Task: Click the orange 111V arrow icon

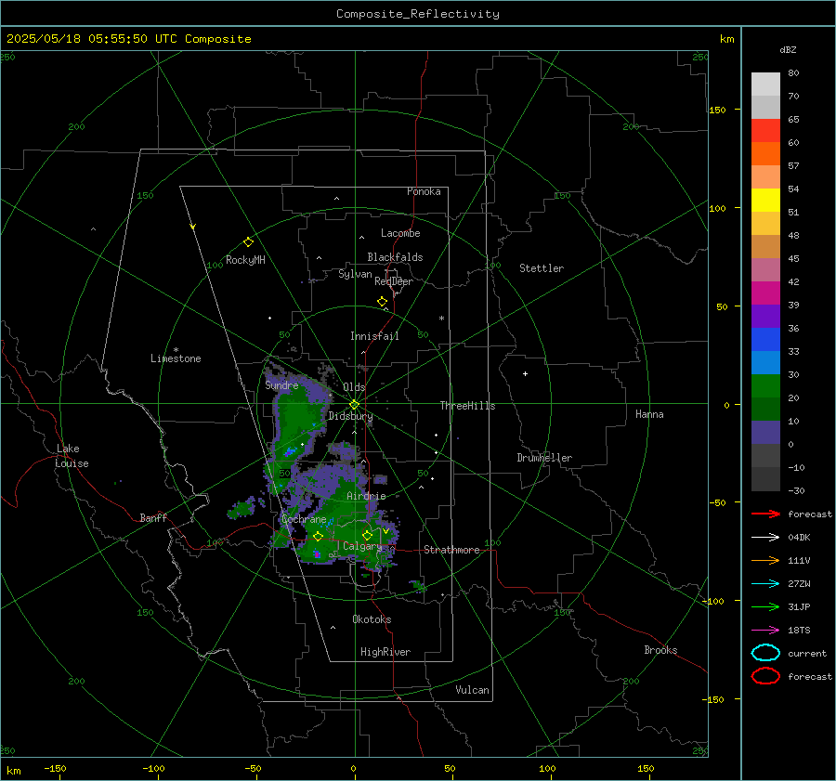Action: click(x=765, y=560)
